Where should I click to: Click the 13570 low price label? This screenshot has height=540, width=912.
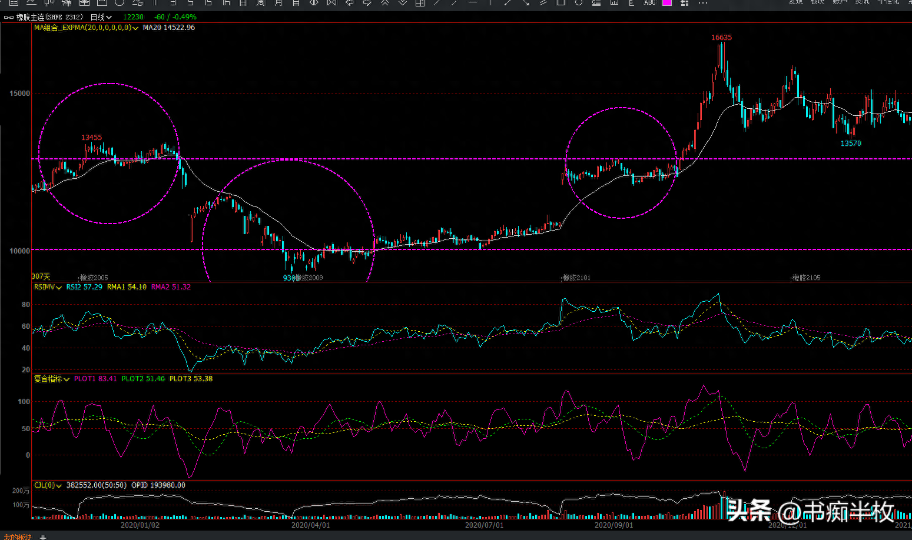tap(850, 144)
